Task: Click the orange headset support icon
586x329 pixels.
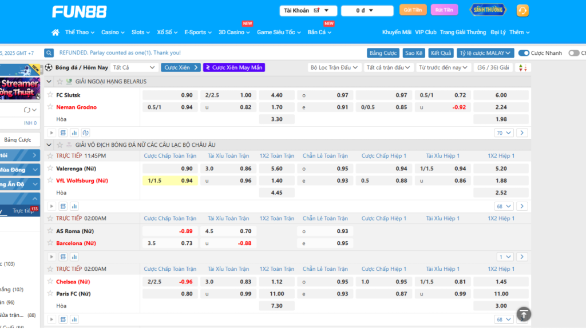Action: [x=522, y=10]
